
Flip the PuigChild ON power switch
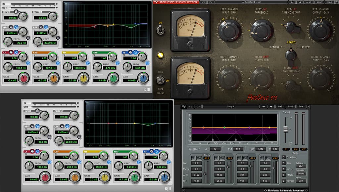(160, 29)
